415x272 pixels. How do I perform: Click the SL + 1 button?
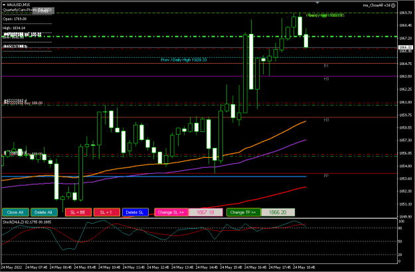tap(106, 212)
